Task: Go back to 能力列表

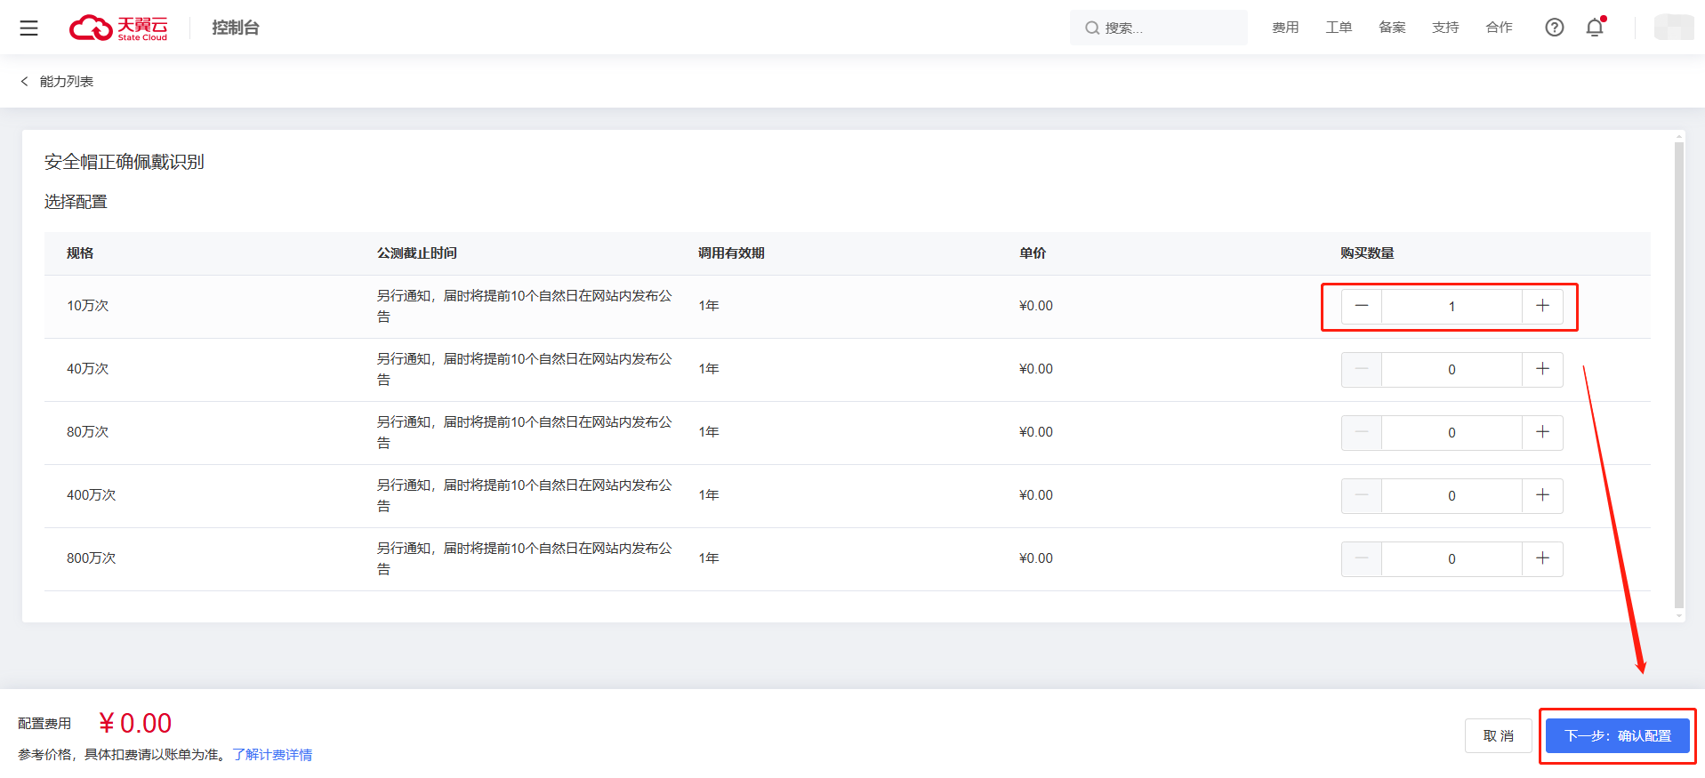Action: [67, 81]
